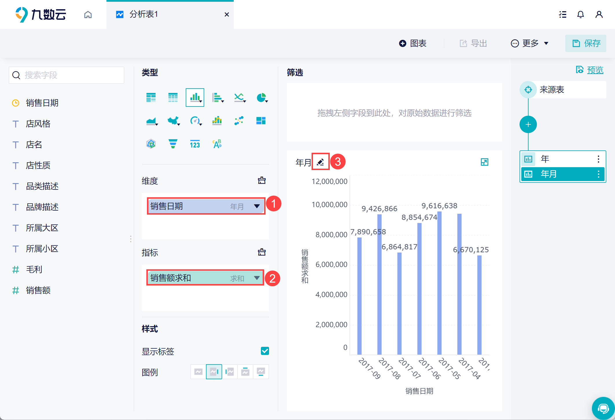Click the edit pencil next to 年月 title
The image size is (615, 420).
pos(320,162)
